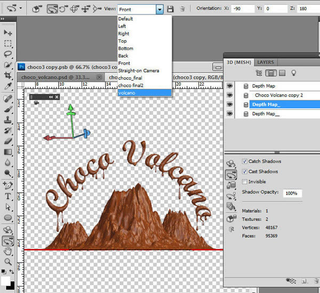Toggle Cast Shadows checkbox
This screenshot has width=320, height=293.
(244, 172)
